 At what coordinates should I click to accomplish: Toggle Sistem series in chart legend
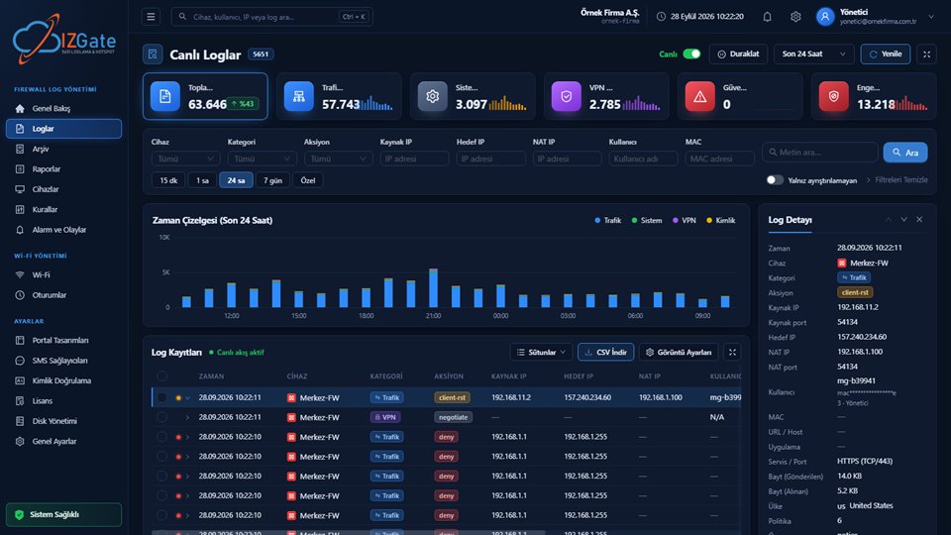tap(647, 220)
